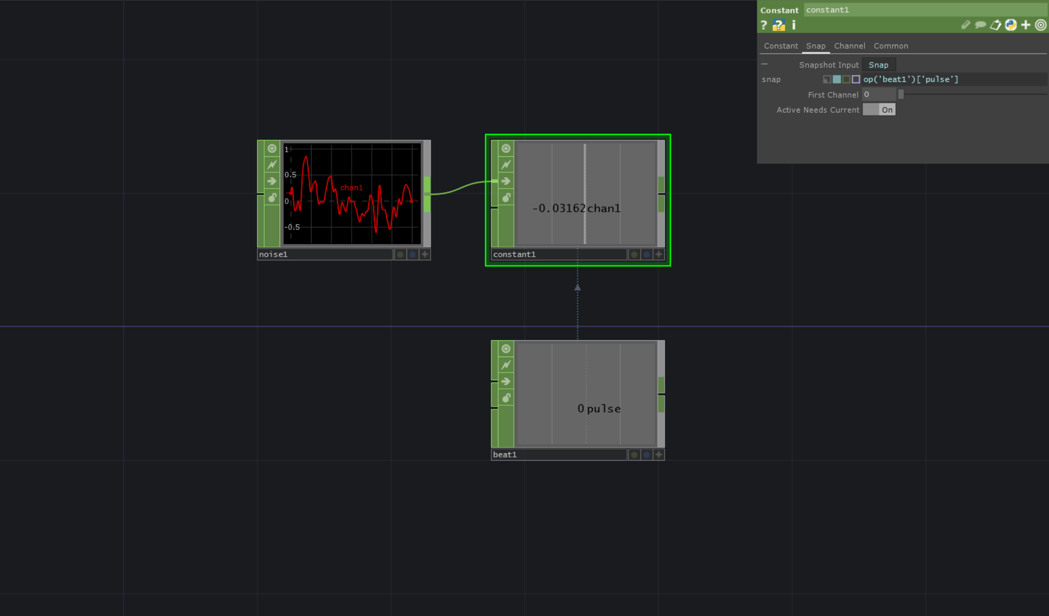Image resolution: width=1049 pixels, height=616 pixels.
Task: Click the operator info 'i' icon
Action: tap(794, 25)
